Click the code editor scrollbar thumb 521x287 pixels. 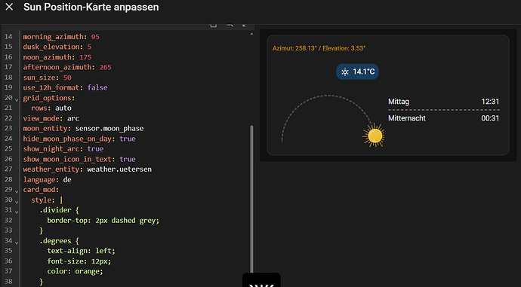[251, 199]
